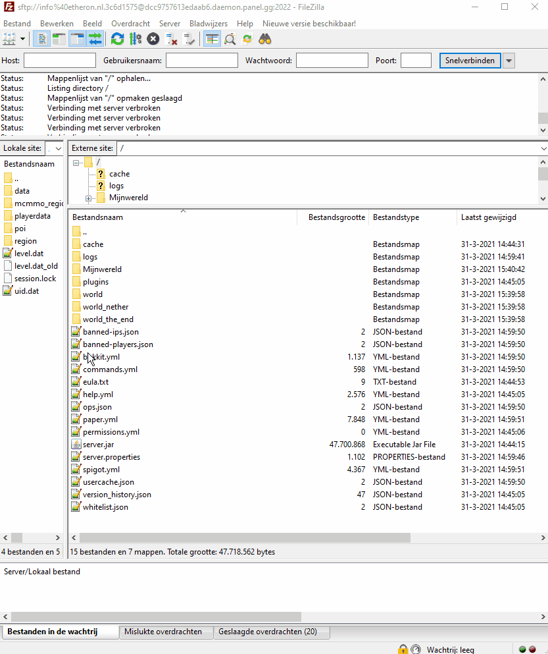Open the Overdracht menu

(x=130, y=23)
